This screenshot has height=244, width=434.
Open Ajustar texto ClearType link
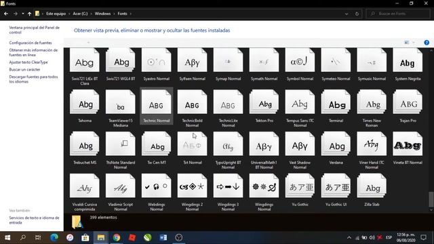28,62
